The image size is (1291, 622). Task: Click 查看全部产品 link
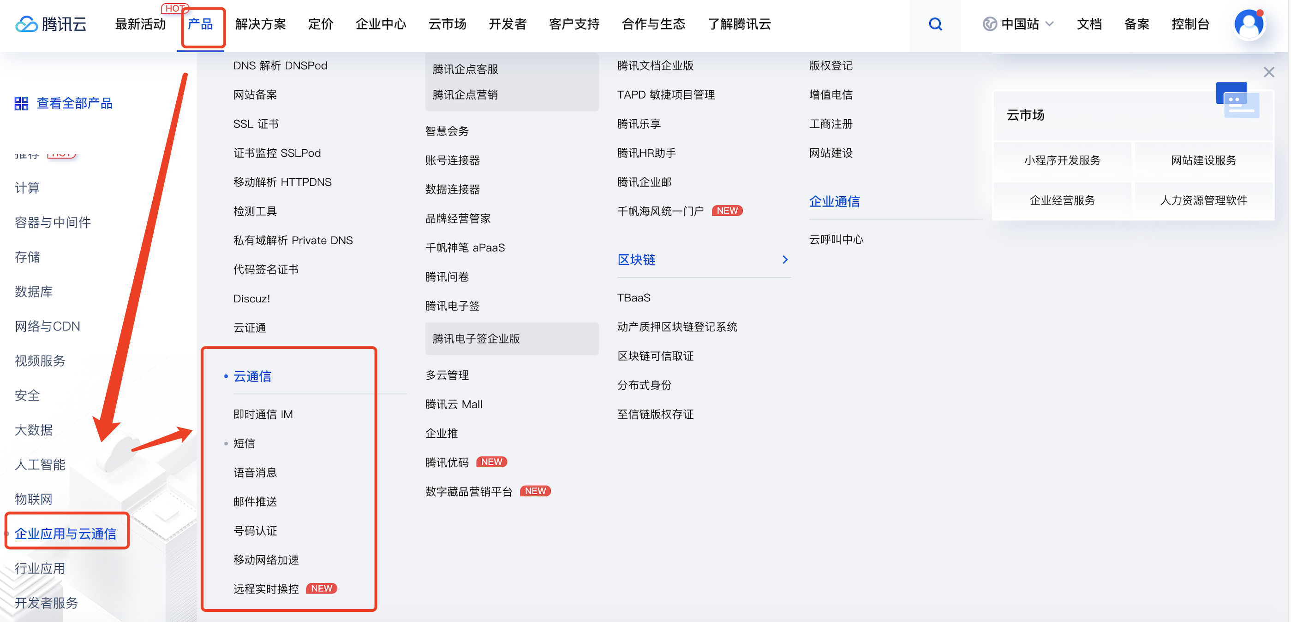74,103
